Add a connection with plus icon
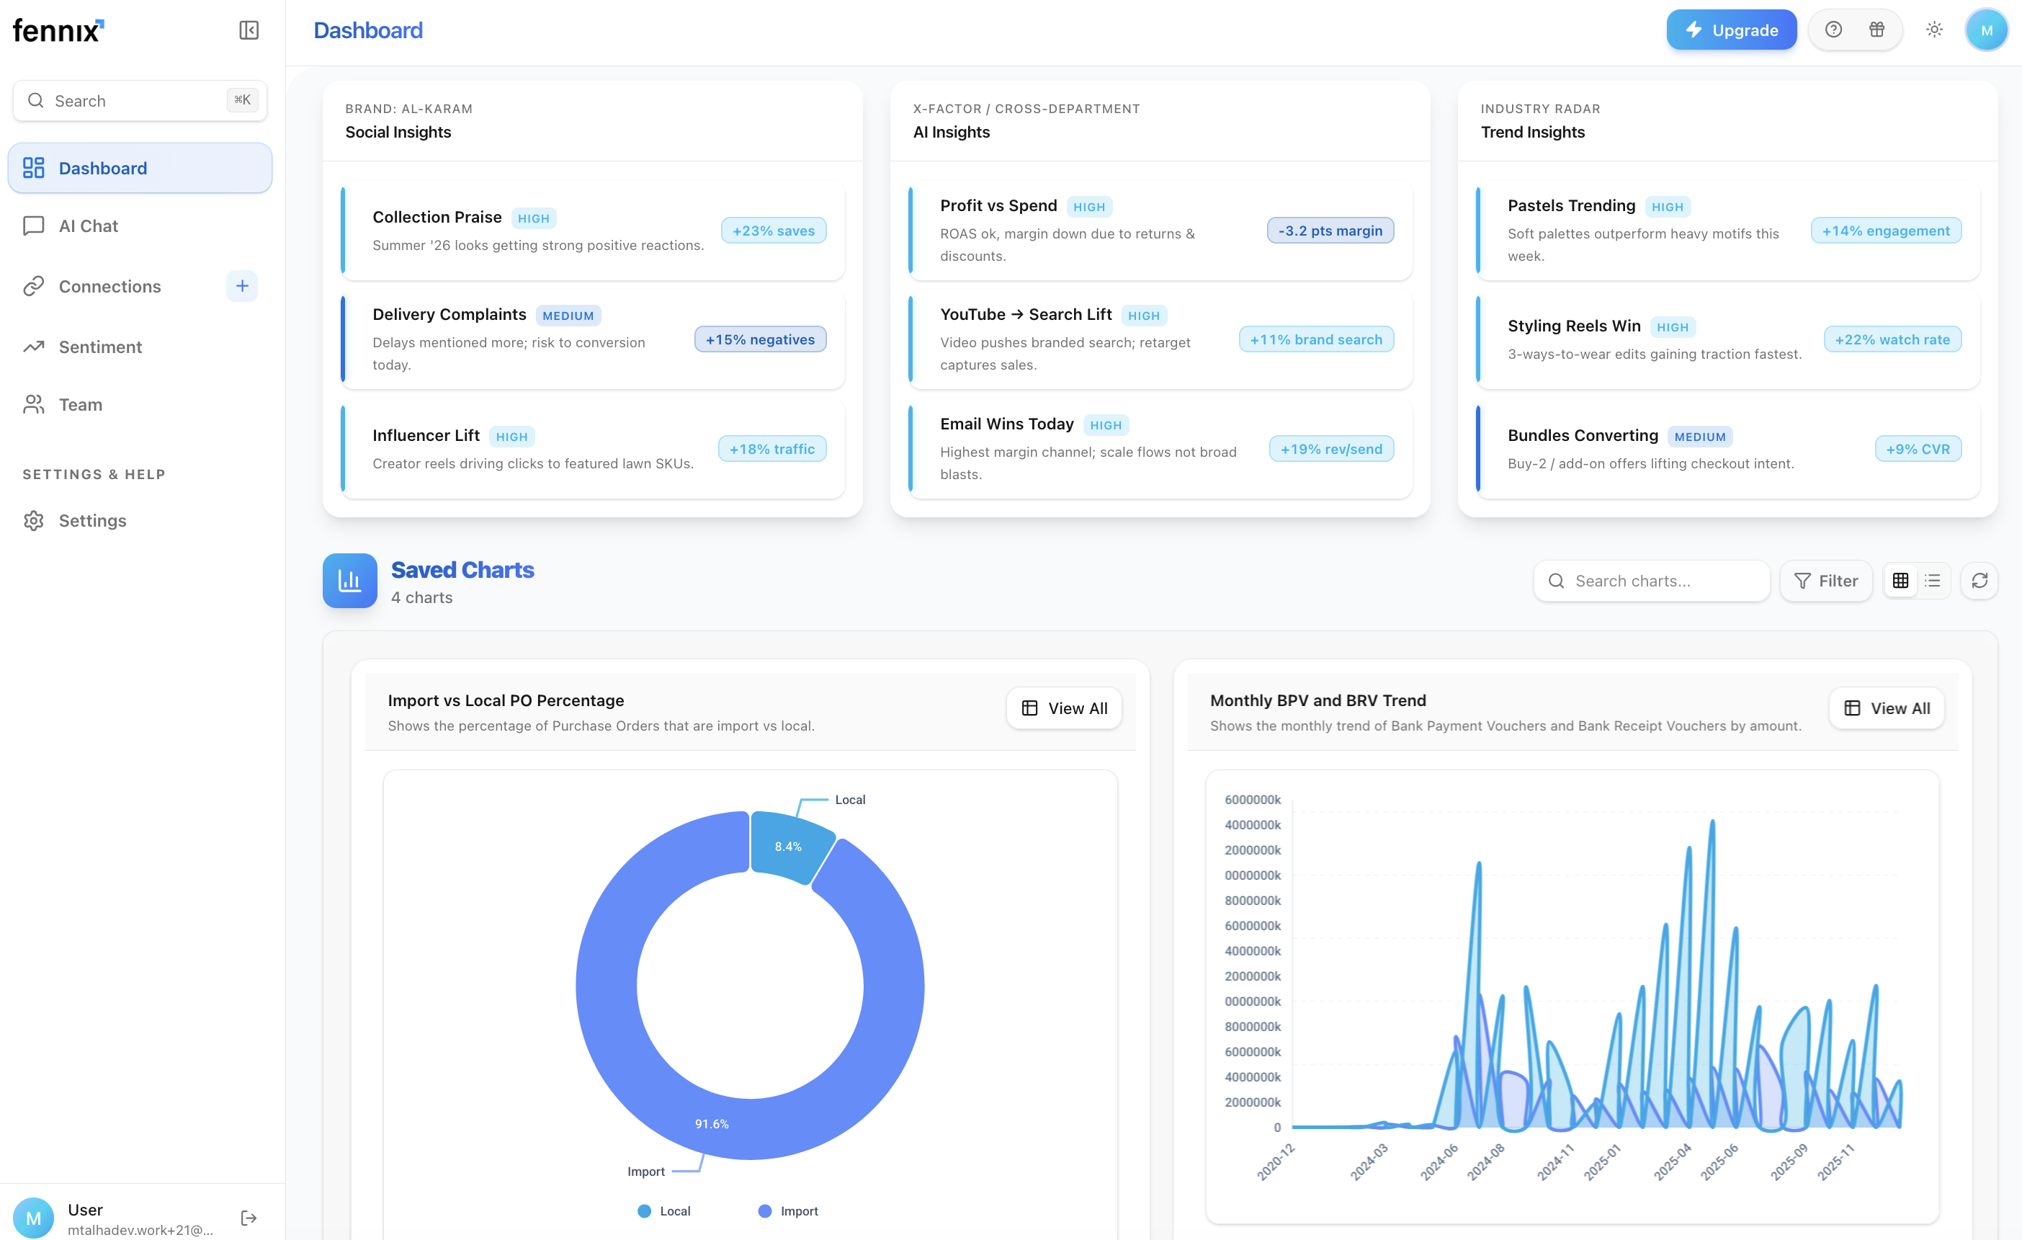This screenshot has height=1240, width=2022. 242,285
